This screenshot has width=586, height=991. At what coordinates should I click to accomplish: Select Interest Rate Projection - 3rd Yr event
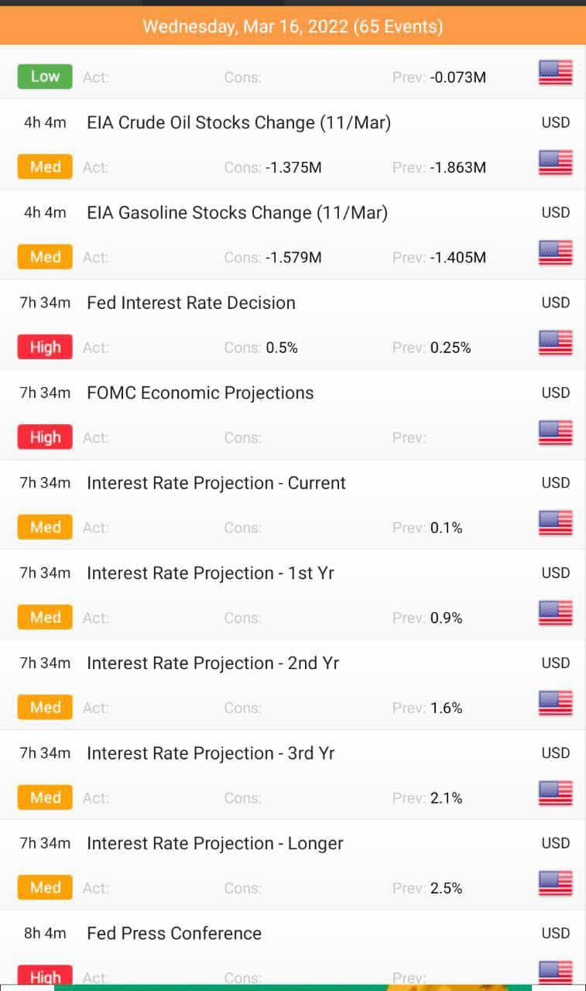(x=211, y=753)
